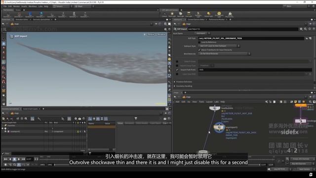Play the timeline forward

pyautogui.click(x=19, y=159)
